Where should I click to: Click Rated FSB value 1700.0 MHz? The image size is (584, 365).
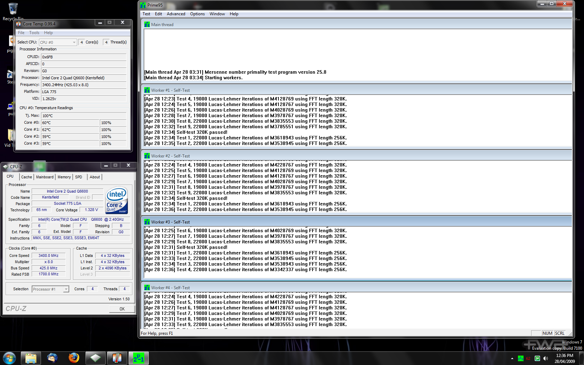click(x=48, y=274)
